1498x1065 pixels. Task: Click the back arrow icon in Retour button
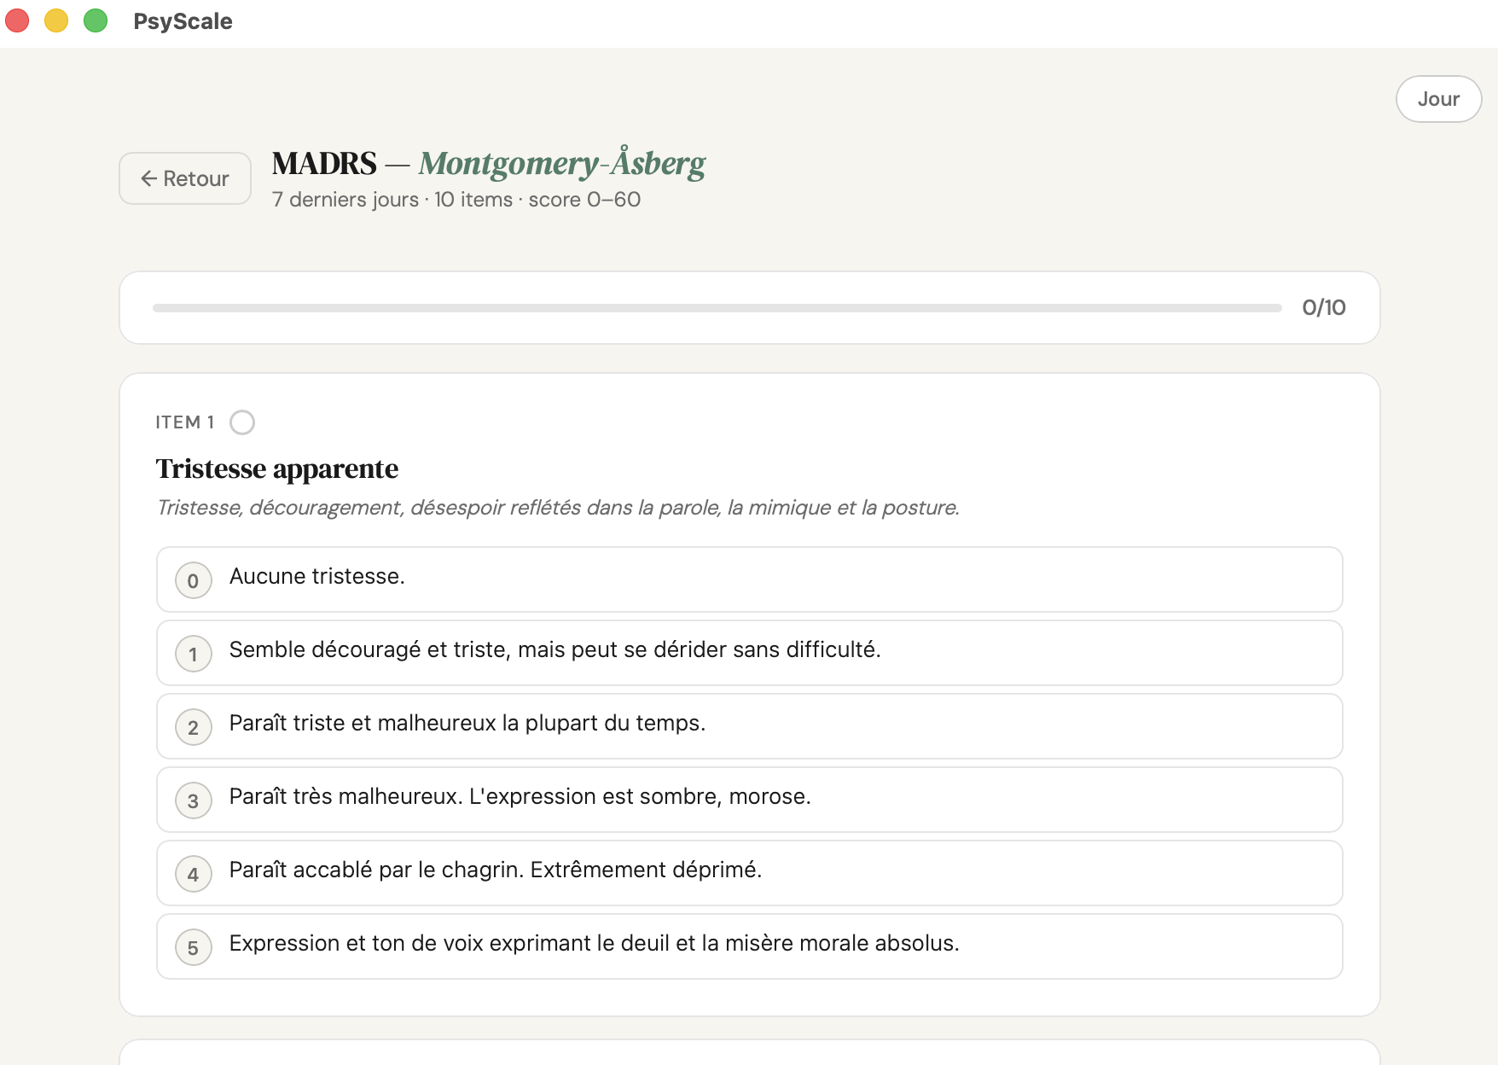pyautogui.click(x=150, y=178)
